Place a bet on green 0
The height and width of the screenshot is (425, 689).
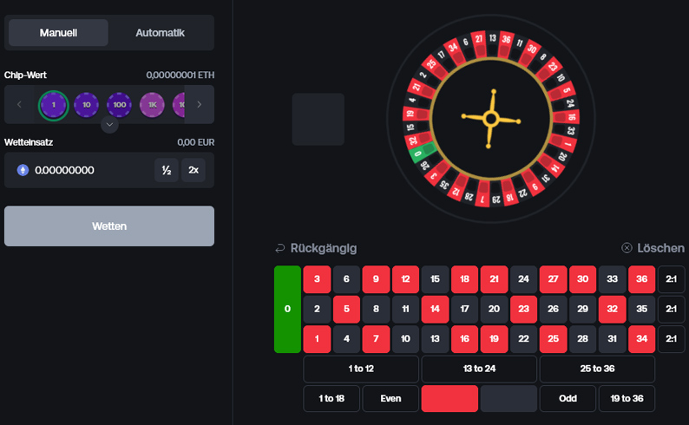[287, 309]
